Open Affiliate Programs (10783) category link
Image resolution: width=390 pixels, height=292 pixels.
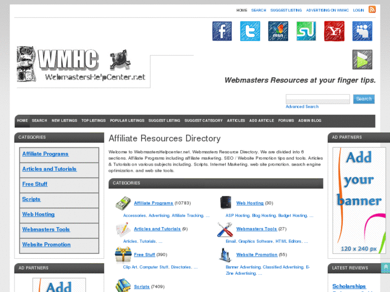pyautogui.click(x=153, y=203)
